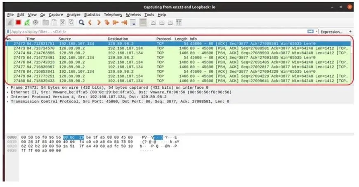The height and width of the screenshot is (187, 359).
Task: Zoom in main window text icon
Action: pyautogui.click(x=153, y=22)
